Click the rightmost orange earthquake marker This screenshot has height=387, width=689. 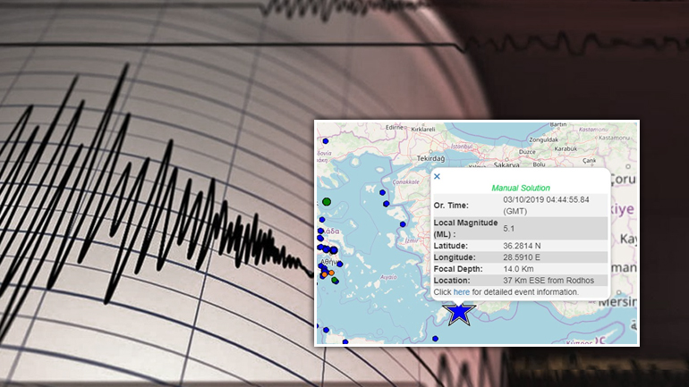point(331,273)
